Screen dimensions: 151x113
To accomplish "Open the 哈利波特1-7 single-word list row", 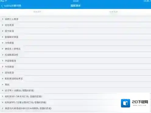I will (75, 96).
